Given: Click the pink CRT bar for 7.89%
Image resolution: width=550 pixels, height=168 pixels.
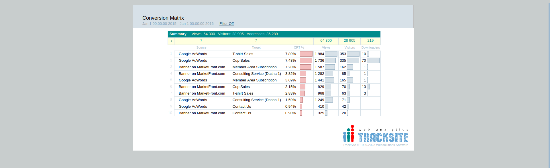Looking at the screenshot, I should (x=306, y=54).
